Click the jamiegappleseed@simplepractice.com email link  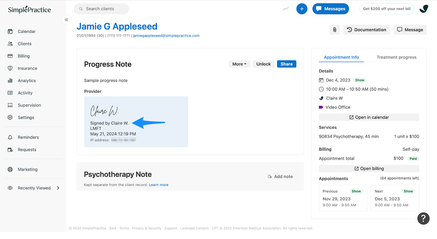pyautogui.click(x=166, y=36)
